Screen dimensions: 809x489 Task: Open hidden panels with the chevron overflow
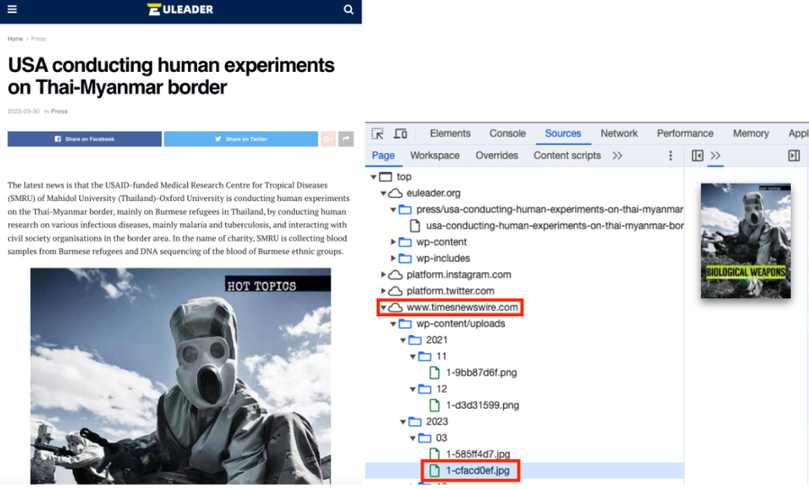(x=716, y=155)
